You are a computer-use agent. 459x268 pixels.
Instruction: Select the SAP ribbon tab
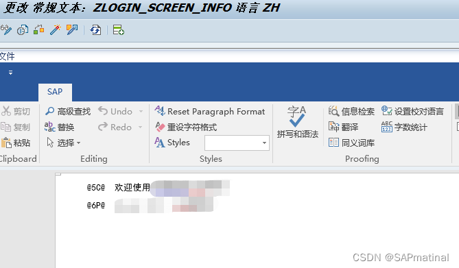(x=55, y=92)
